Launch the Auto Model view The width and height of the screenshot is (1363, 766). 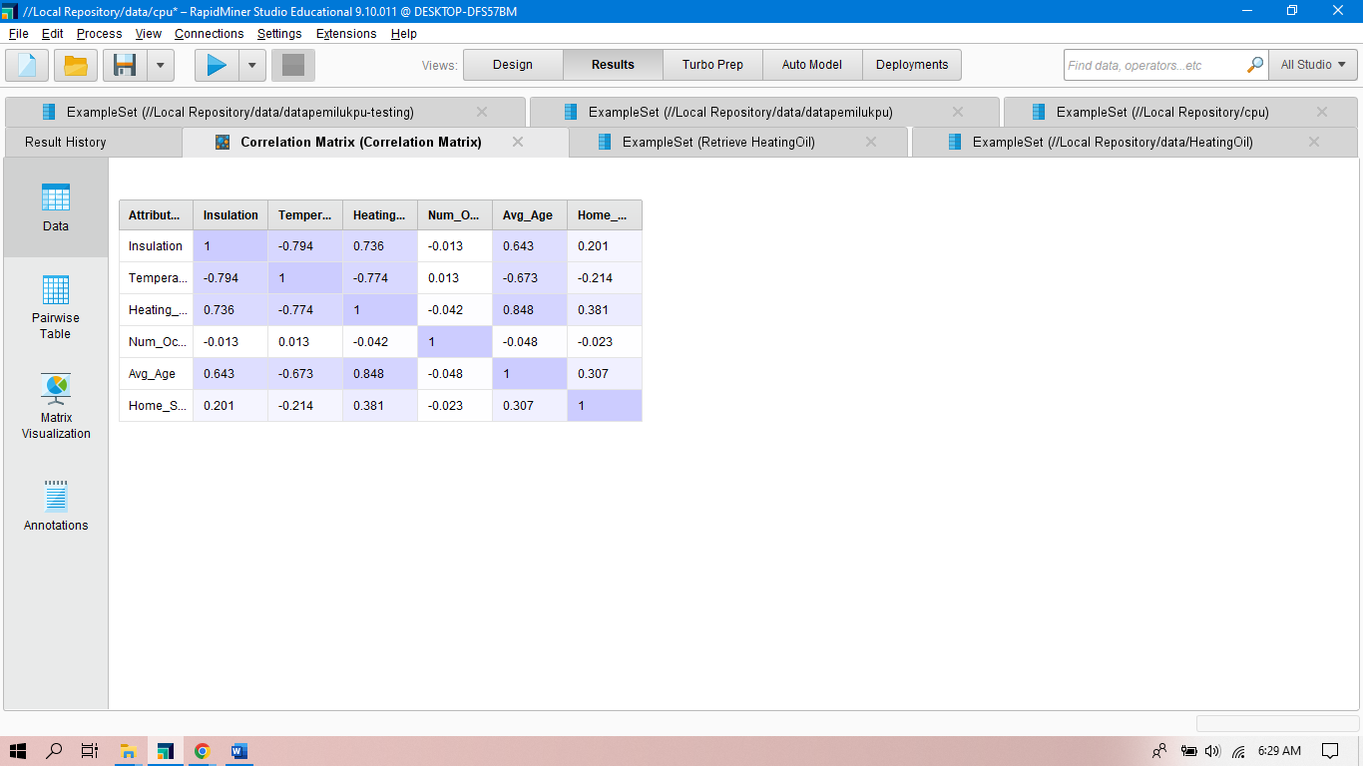811,64
